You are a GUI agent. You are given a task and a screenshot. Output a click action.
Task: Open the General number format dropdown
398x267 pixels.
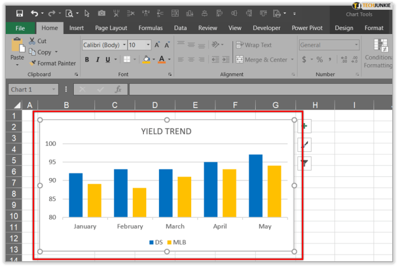coord(356,45)
